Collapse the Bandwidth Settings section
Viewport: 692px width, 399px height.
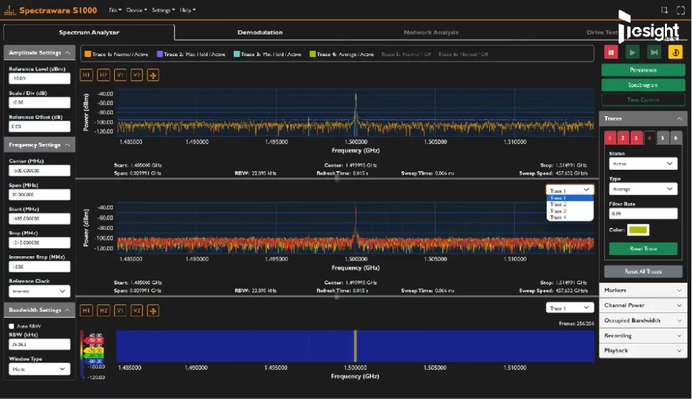[x=39, y=310]
